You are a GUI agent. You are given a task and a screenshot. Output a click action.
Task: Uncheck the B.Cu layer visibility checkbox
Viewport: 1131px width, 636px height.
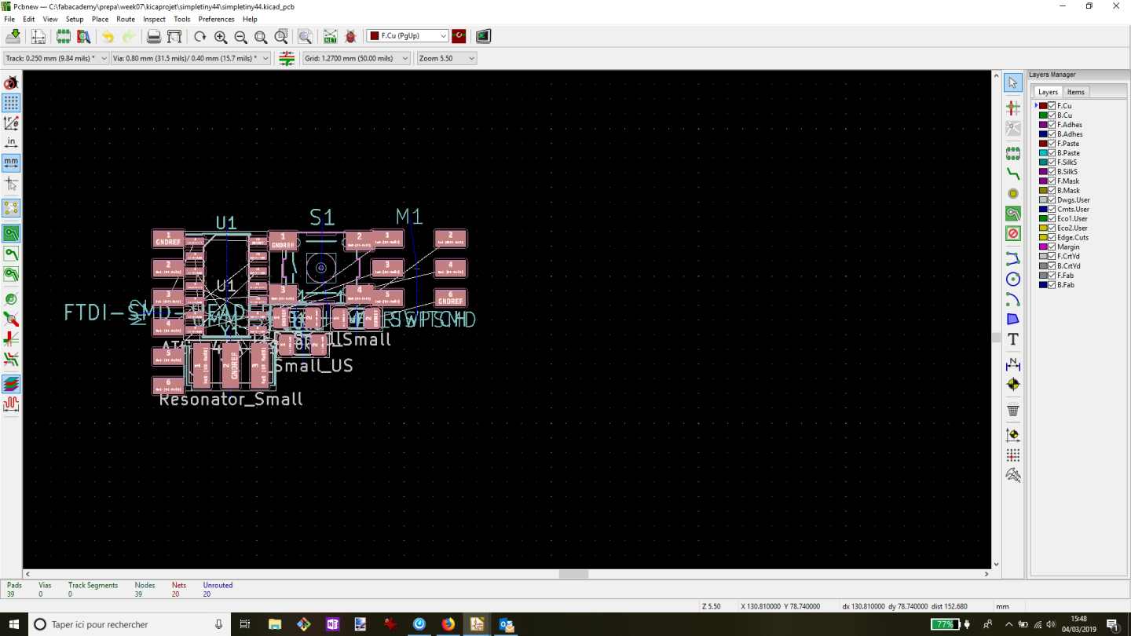coord(1052,115)
